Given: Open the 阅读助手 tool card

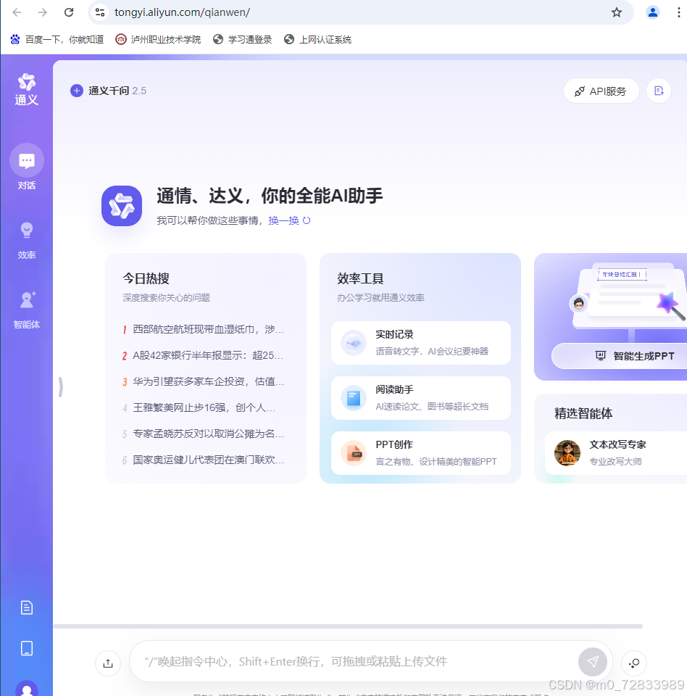Looking at the screenshot, I should click(421, 398).
